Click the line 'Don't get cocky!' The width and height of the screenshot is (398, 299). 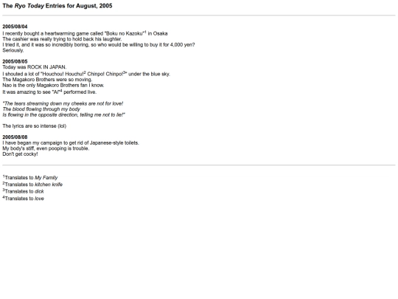coord(21,154)
